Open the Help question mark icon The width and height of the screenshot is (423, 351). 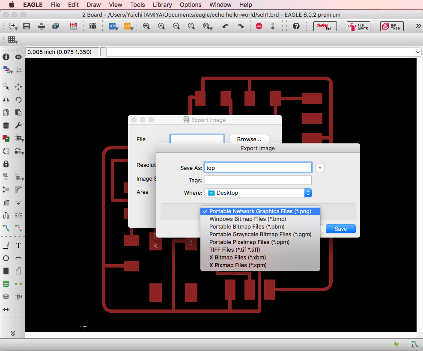tap(296, 26)
